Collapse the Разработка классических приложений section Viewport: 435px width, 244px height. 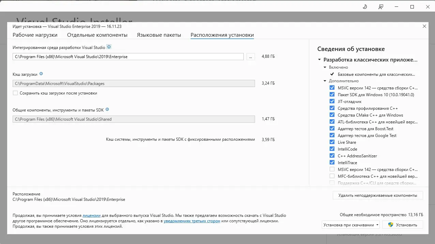click(x=319, y=59)
